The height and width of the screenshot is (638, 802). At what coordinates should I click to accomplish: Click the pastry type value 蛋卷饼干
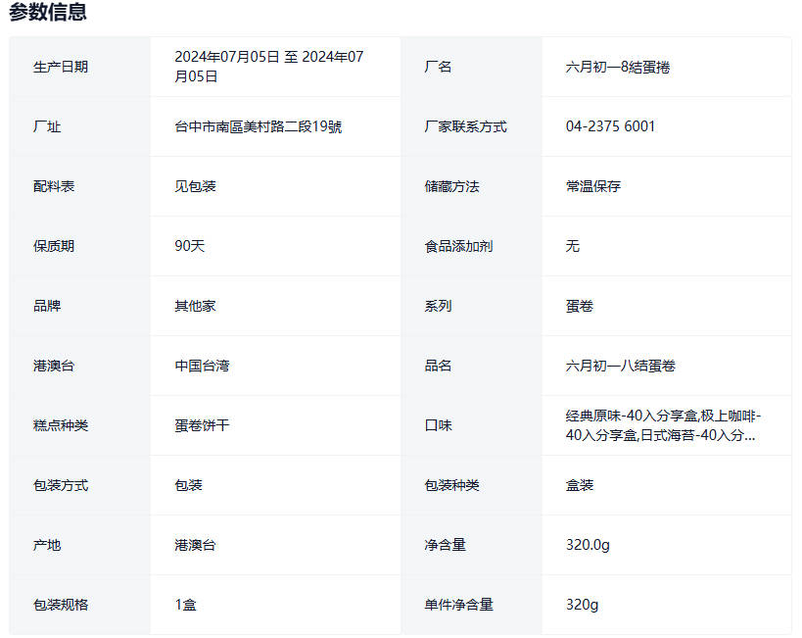coord(203,425)
